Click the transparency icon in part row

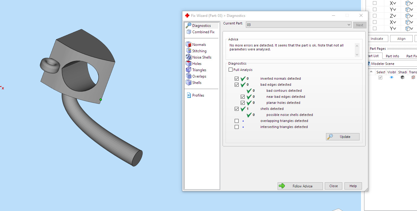(x=413, y=78)
